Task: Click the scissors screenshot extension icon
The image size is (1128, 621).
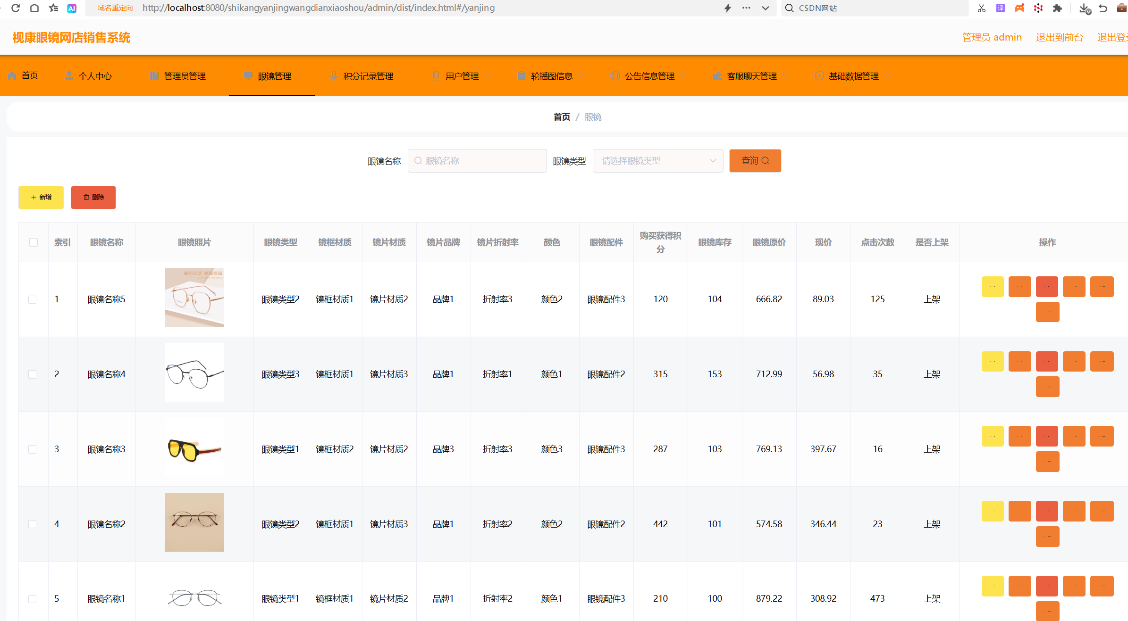Action: [x=982, y=8]
